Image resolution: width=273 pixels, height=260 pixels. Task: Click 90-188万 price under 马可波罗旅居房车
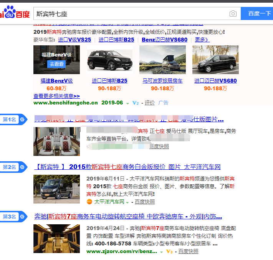coord(162,88)
